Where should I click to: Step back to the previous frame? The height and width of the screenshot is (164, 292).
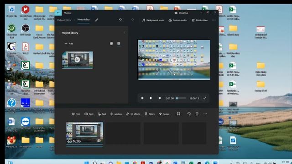[142, 98]
